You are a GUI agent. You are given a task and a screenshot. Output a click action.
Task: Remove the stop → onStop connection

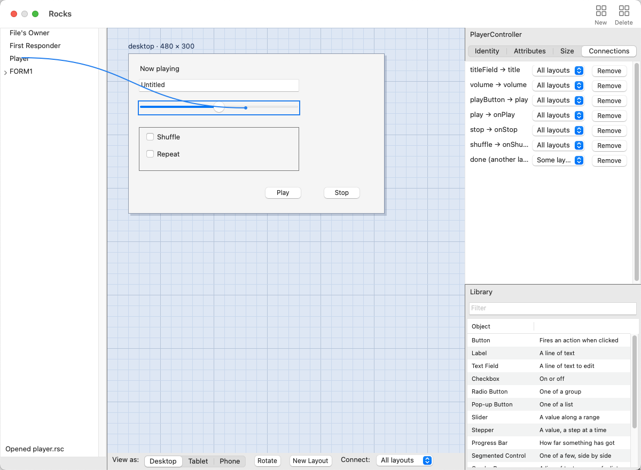click(x=609, y=130)
